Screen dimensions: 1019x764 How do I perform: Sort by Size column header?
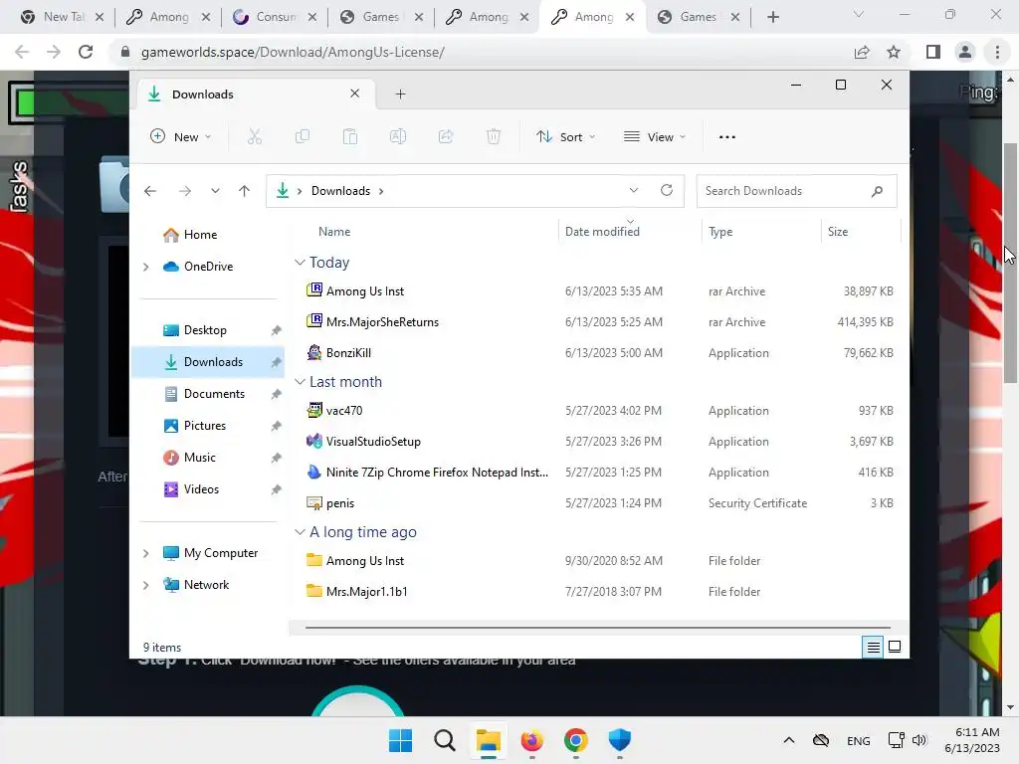[838, 231]
